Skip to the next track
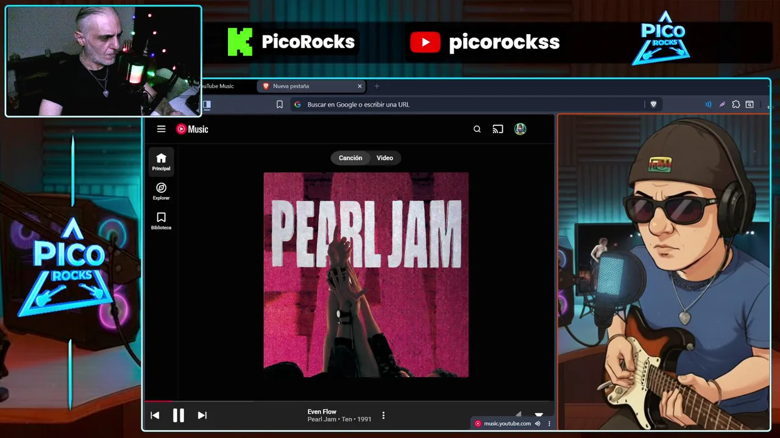 [202, 415]
